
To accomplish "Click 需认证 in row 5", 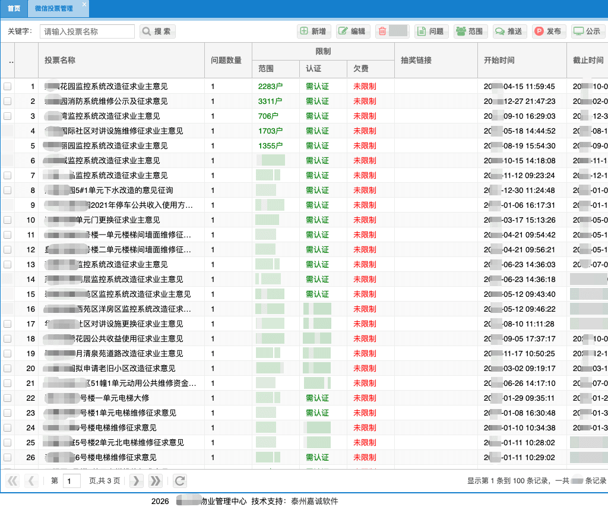I will [x=317, y=145].
